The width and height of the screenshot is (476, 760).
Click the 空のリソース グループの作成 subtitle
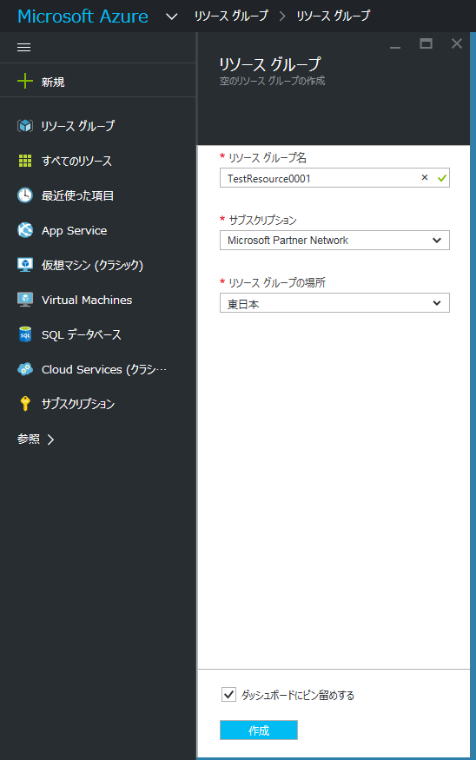[x=273, y=81]
